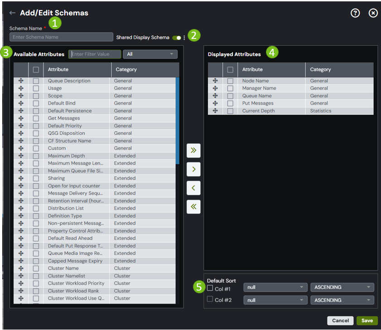
Task: Click the move handle for Cluster Name row
Action: [21, 268]
